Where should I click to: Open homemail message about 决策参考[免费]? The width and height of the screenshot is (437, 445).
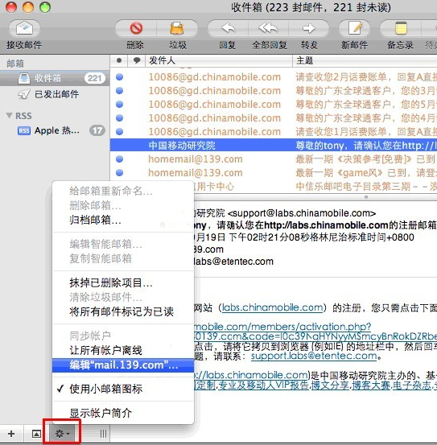274,159
